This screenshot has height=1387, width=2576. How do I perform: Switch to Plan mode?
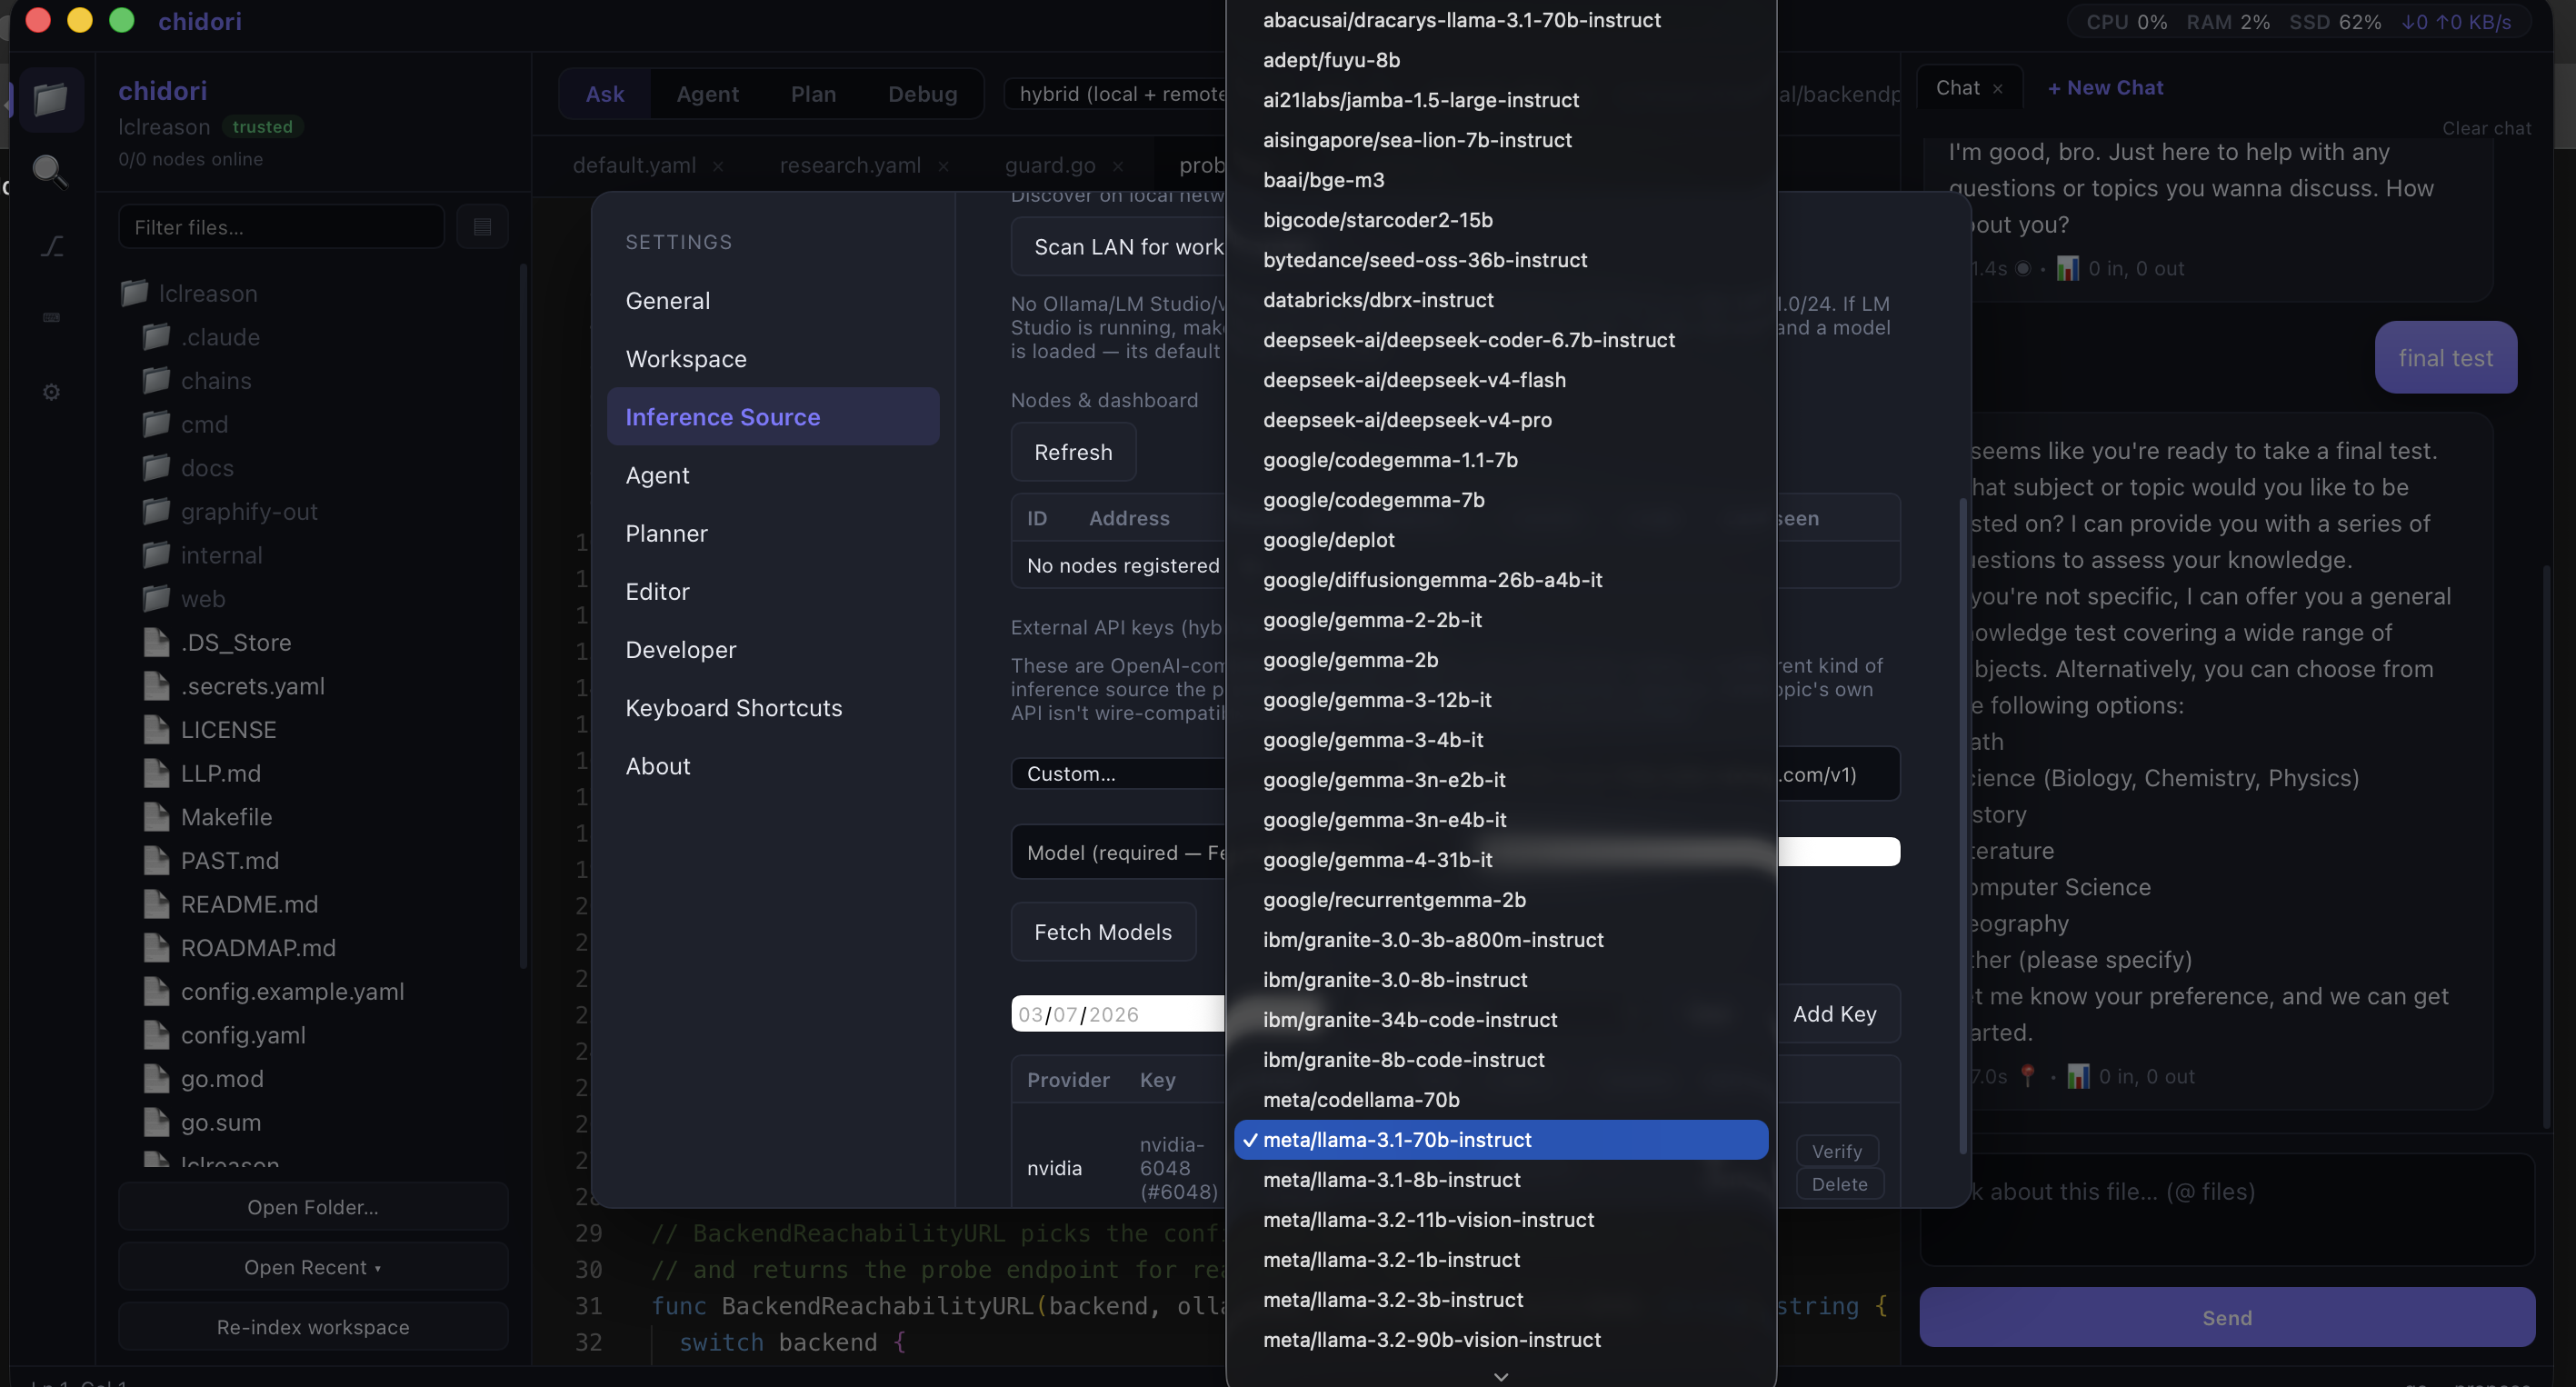[x=813, y=94]
